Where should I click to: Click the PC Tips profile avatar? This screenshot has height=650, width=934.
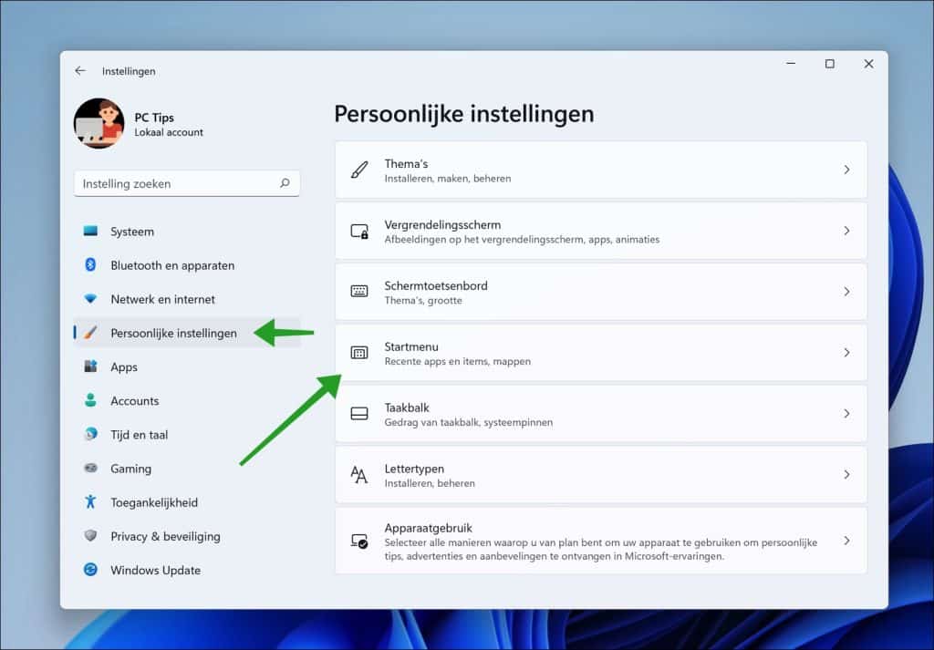(x=99, y=123)
